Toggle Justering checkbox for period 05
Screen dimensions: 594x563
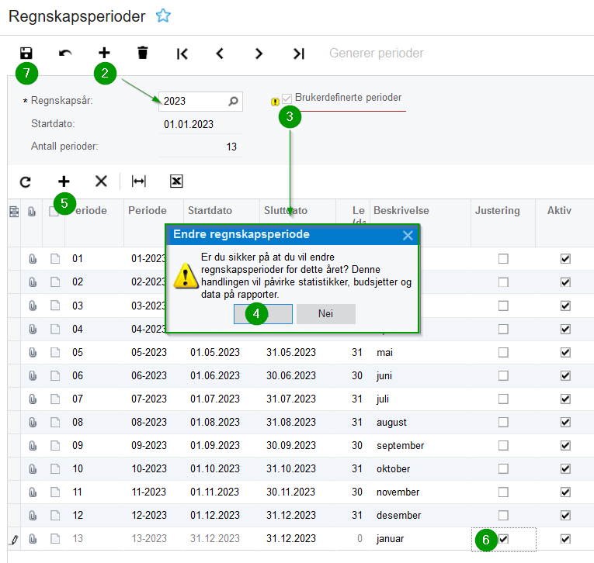coord(503,353)
